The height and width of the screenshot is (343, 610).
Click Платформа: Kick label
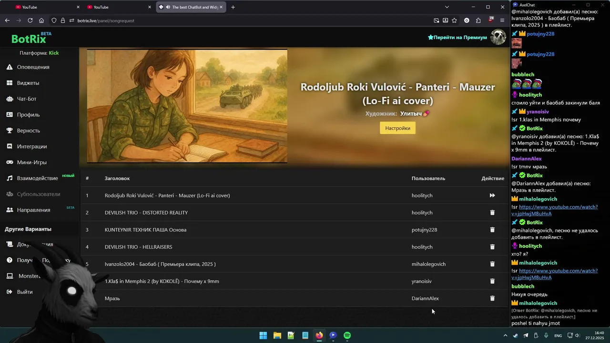[39, 53]
